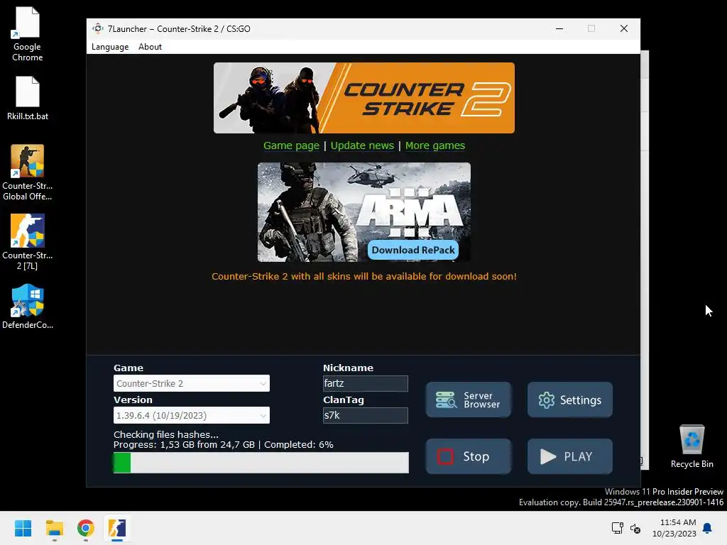Click the 7Launcher taskbar icon
Image resolution: width=727 pixels, height=545 pixels.
[117, 528]
